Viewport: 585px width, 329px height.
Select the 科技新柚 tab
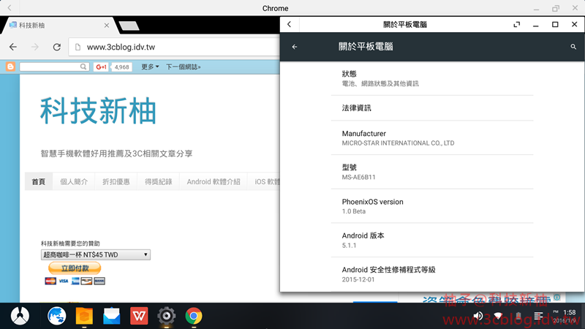coord(60,26)
